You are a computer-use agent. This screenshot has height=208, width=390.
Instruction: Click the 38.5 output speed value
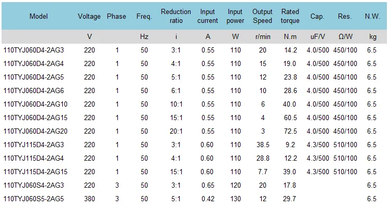pyautogui.click(x=262, y=145)
